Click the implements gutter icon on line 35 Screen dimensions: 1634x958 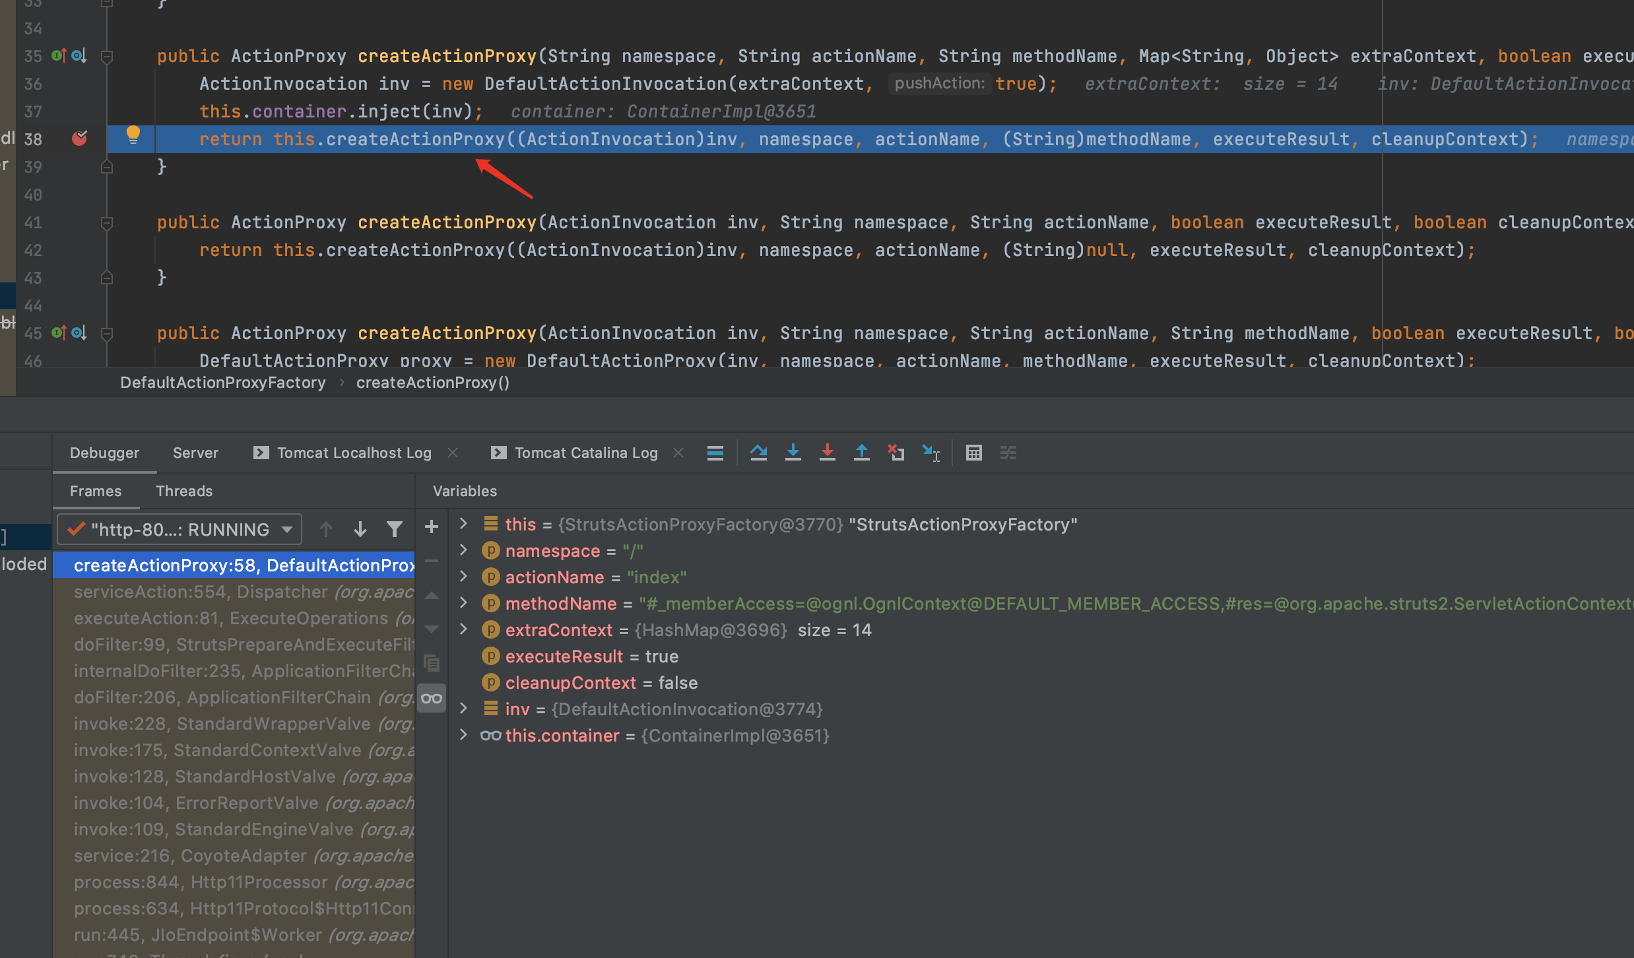59,55
